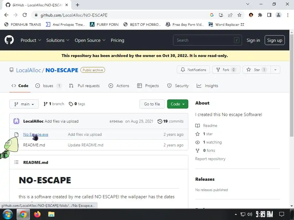Open the Pull requests tab
Viewport: 294px width, 220px height.
84,86
